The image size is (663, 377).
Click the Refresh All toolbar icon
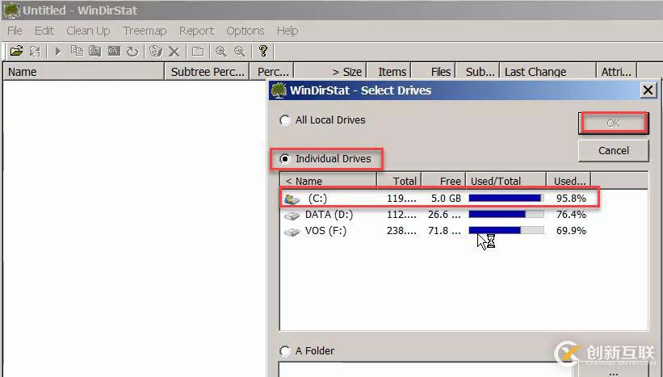coord(35,51)
